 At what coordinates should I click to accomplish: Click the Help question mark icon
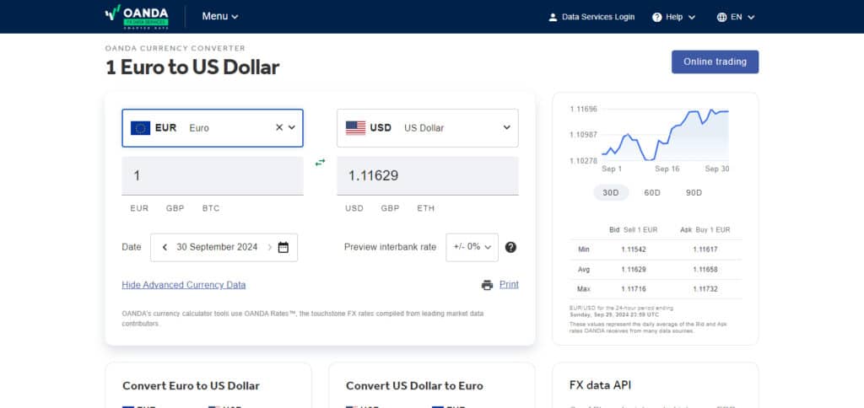point(656,17)
